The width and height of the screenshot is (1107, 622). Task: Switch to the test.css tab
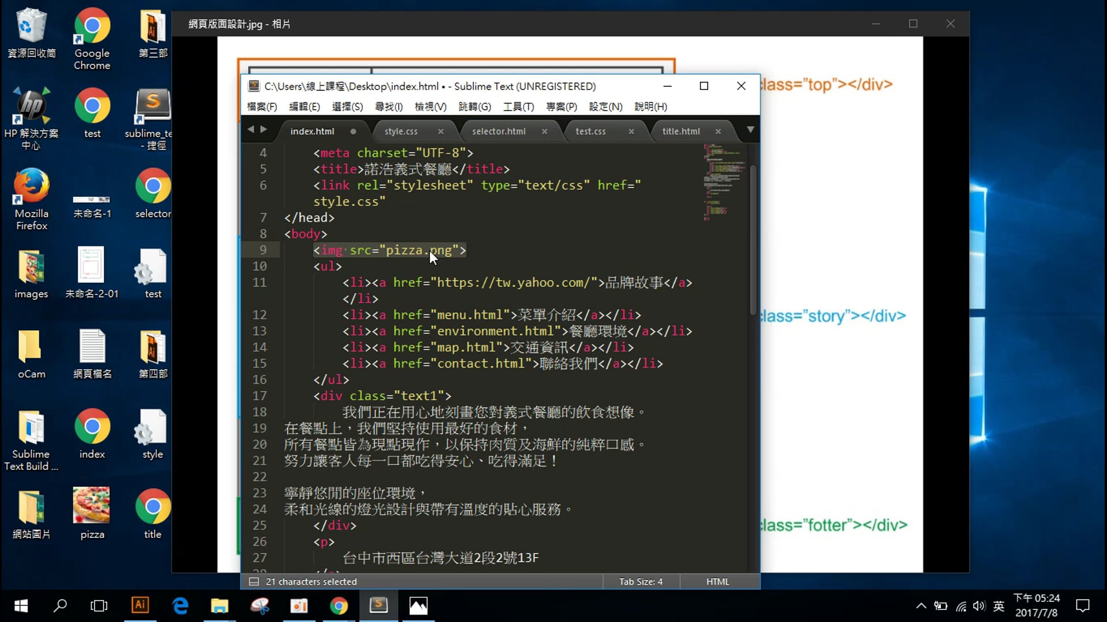[x=590, y=131]
